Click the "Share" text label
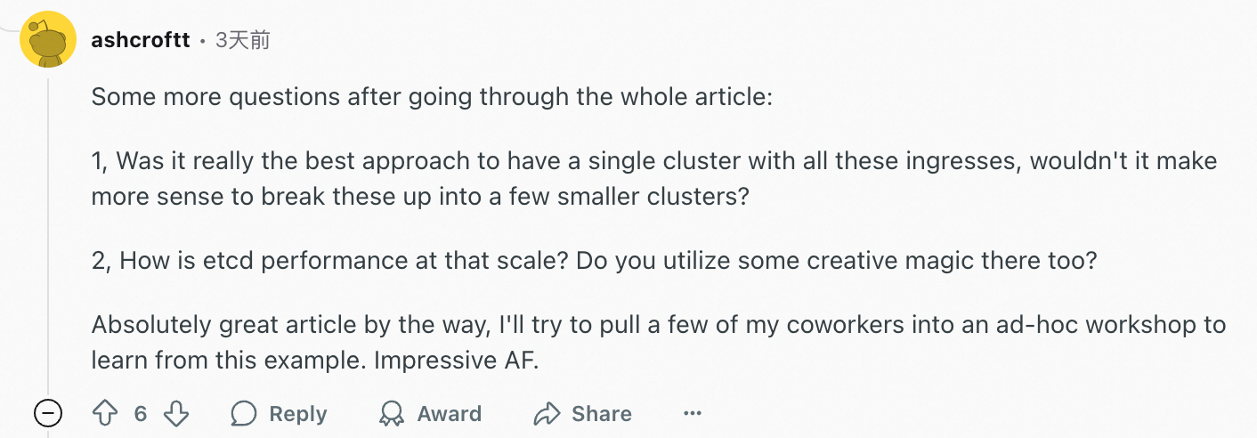 click(602, 414)
